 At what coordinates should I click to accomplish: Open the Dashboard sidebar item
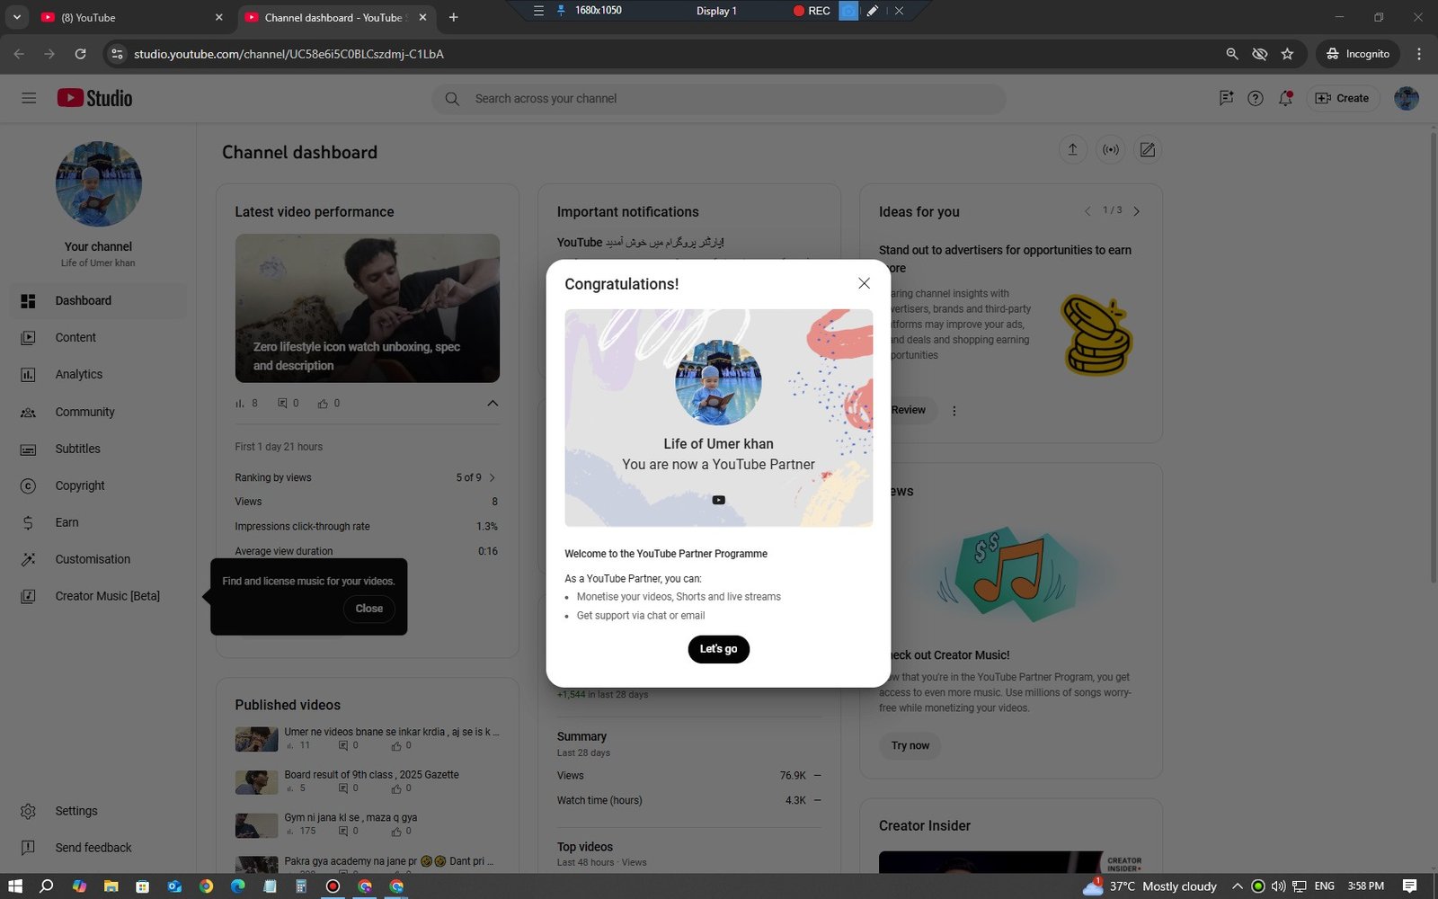99,300
